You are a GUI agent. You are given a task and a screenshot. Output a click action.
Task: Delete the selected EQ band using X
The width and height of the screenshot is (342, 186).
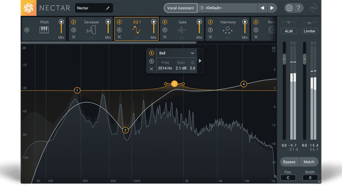coord(151,69)
